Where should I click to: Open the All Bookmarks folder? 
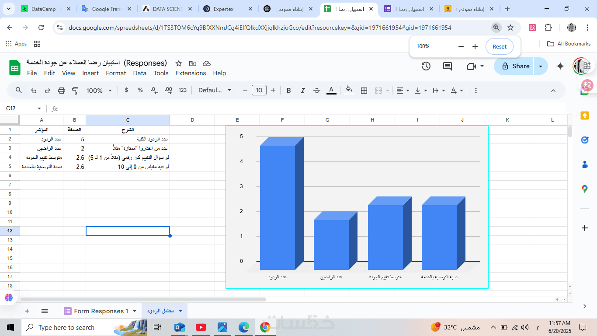(x=569, y=44)
